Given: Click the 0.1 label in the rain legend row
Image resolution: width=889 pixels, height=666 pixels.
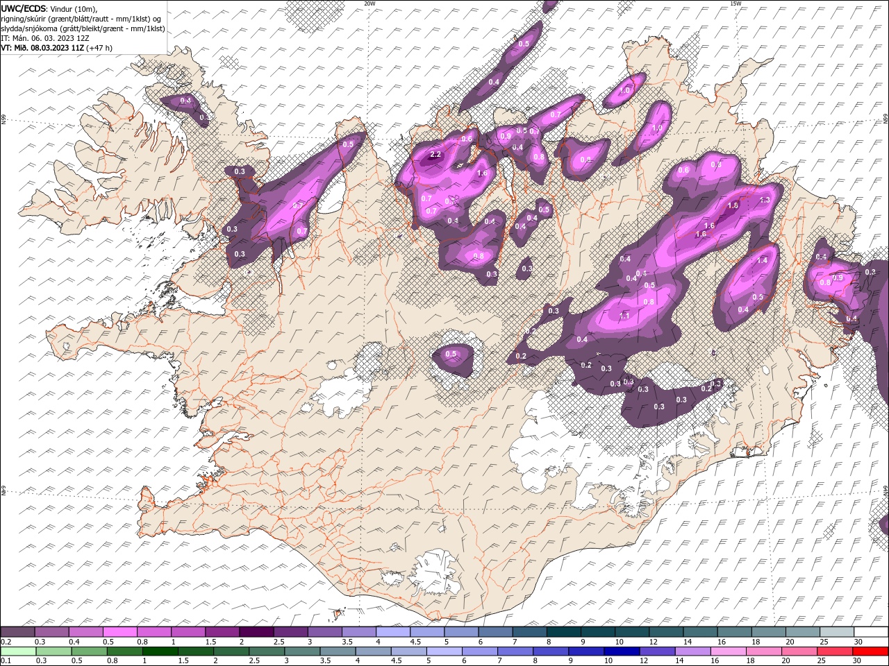Looking at the screenshot, I should [x=6, y=661].
